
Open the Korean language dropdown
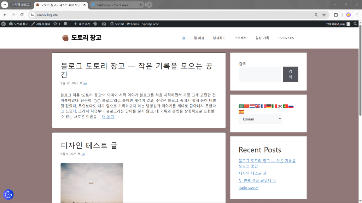(x=260, y=119)
